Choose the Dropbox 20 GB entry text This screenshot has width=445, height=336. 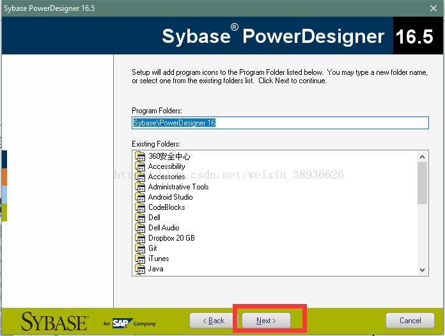coord(171,238)
